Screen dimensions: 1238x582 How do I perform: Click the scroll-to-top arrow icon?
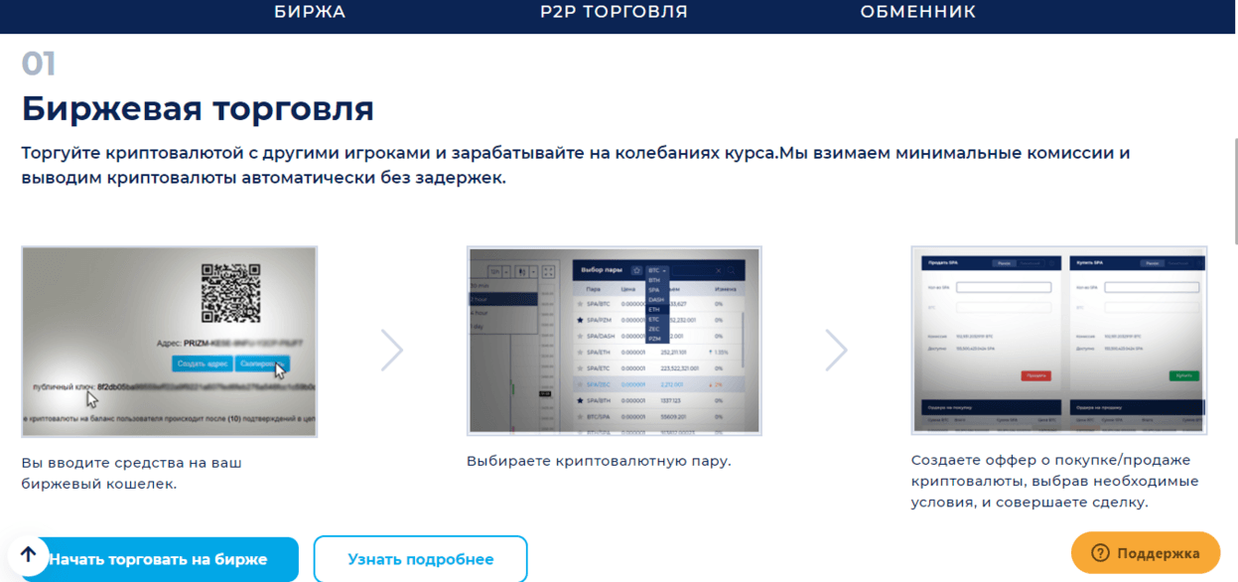pyautogui.click(x=28, y=555)
